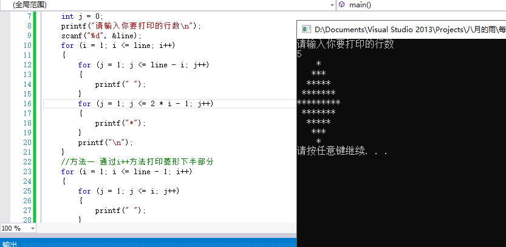Click line number 21 in the gutter

(x=27, y=152)
